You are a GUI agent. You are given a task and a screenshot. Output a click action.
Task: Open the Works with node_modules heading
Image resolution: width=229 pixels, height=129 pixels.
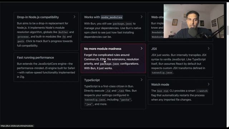[x=103, y=17]
